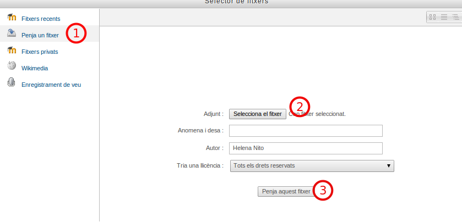462x222 pixels.
Task: Click the Fitxers recents Moodle icon
Action: tap(12, 18)
